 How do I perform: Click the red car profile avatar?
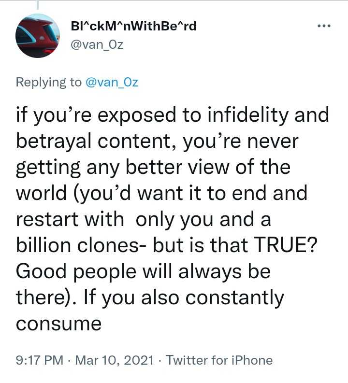tap(38, 36)
